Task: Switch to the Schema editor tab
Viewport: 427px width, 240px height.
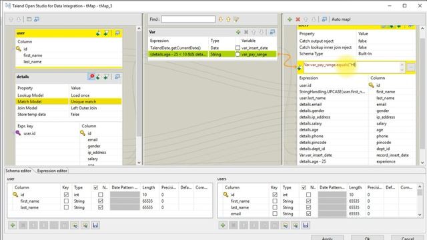Action: pyautogui.click(x=19, y=171)
